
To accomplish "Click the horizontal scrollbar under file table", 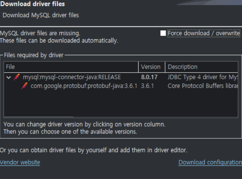I will coord(38,117).
